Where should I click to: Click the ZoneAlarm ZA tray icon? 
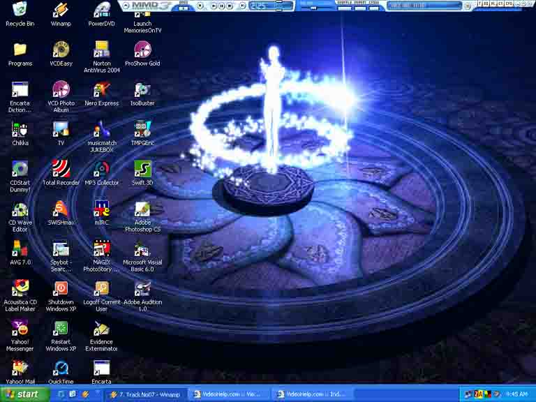[478, 394]
